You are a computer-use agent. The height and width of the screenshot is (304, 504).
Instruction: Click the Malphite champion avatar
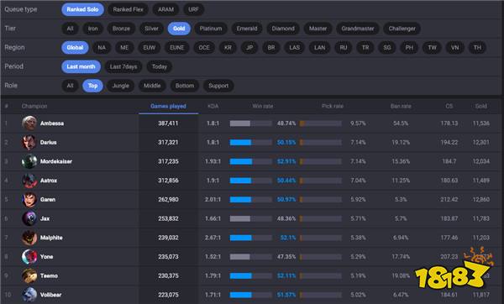click(29, 238)
